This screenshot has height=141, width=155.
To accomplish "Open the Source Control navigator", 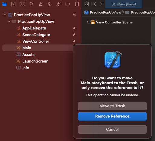I will (13, 4).
